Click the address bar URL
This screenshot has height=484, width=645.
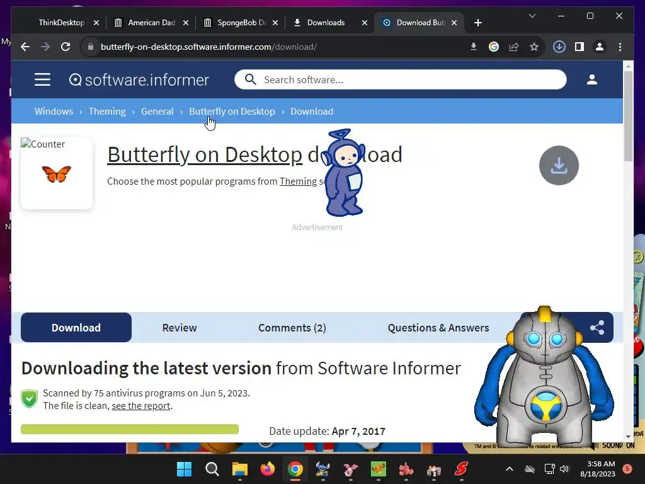[208, 47]
